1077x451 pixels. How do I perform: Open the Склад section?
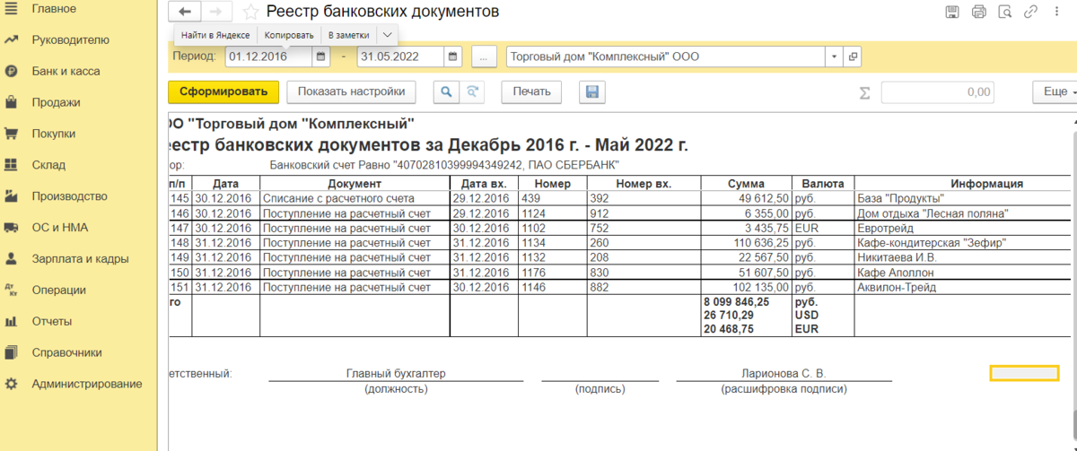point(48,165)
